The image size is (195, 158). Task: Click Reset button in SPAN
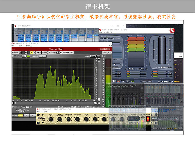44,52
